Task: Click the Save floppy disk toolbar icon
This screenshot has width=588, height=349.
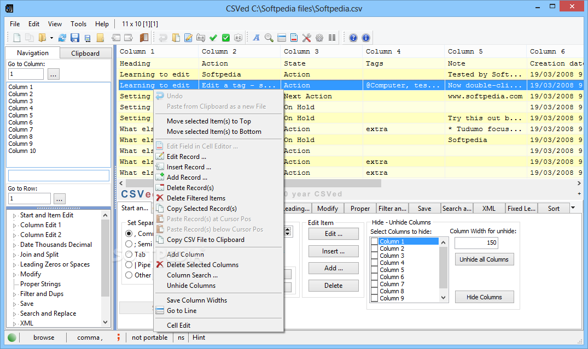Action: click(75, 38)
